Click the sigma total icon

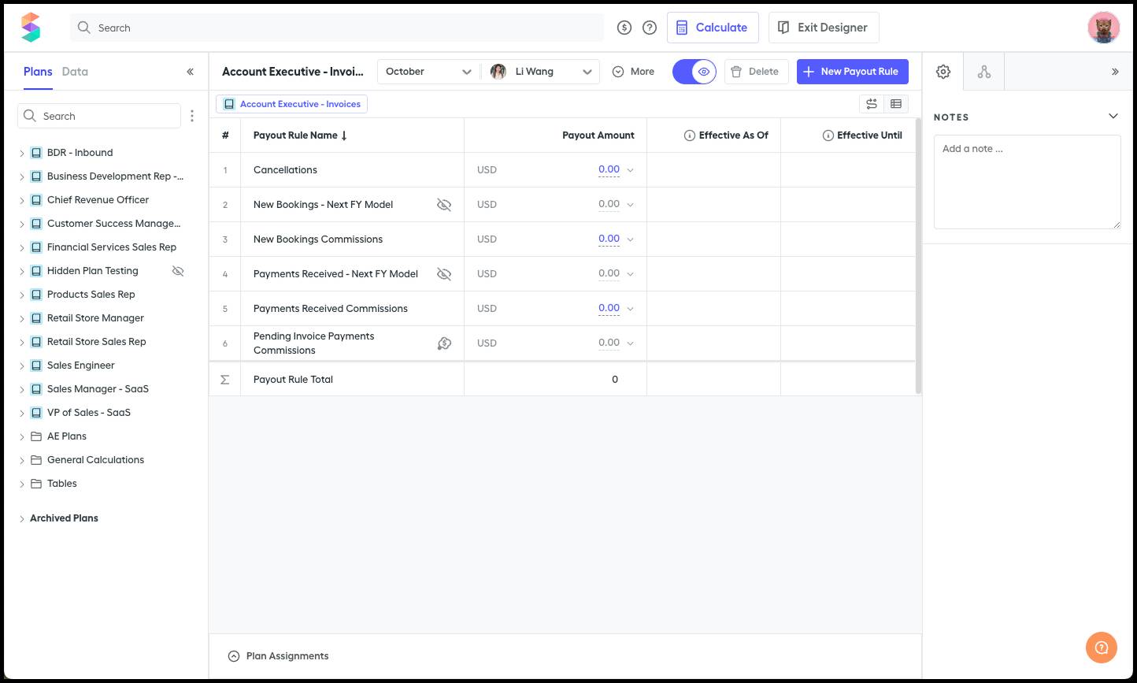coord(225,380)
